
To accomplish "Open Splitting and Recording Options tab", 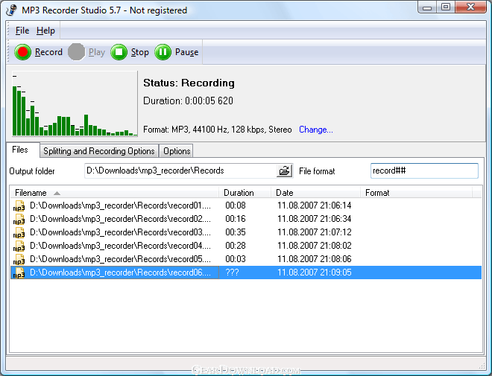I will 99,151.
